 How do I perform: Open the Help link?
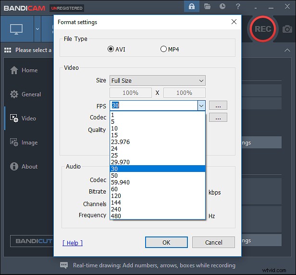coord(73,243)
